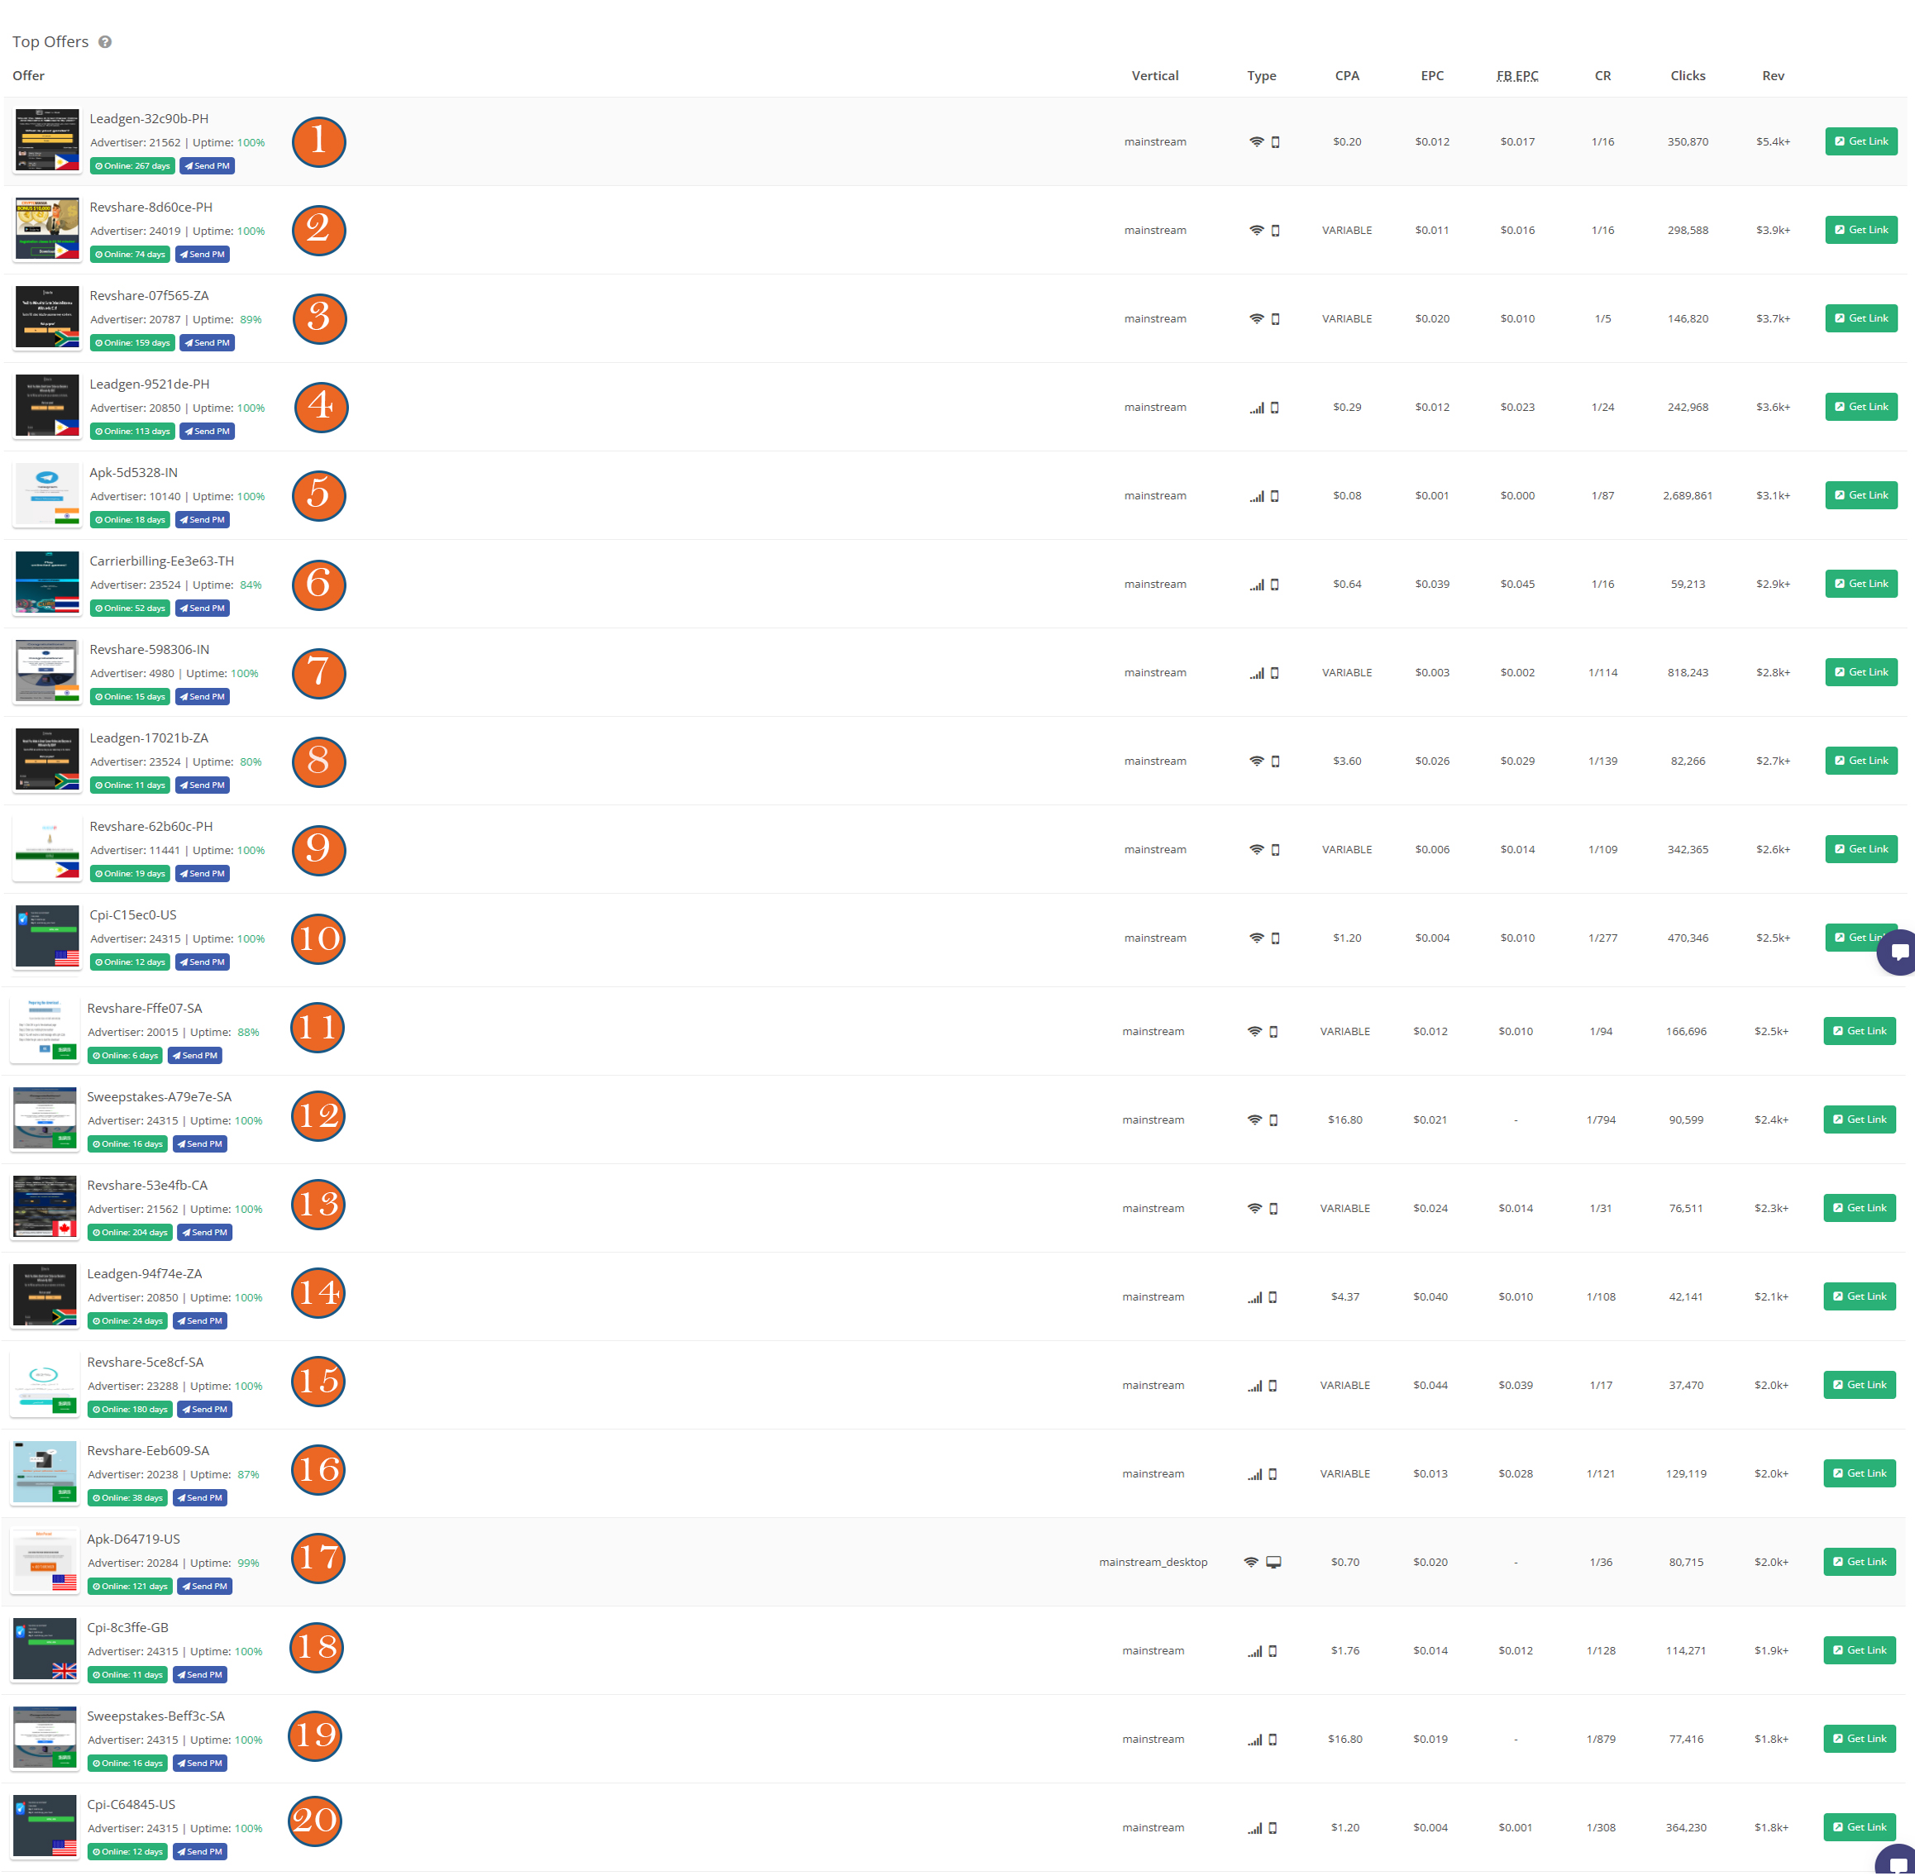This screenshot has width=1915, height=1876.
Task: Get Link for Sweepstakes-A79e7e-SA offer
Action: tap(1859, 1119)
